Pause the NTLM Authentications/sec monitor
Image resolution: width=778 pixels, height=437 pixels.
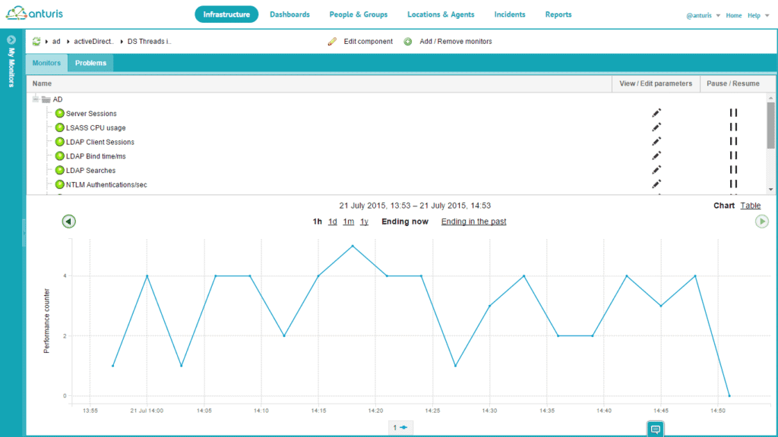pyautogui.click(x=732, y=184)
